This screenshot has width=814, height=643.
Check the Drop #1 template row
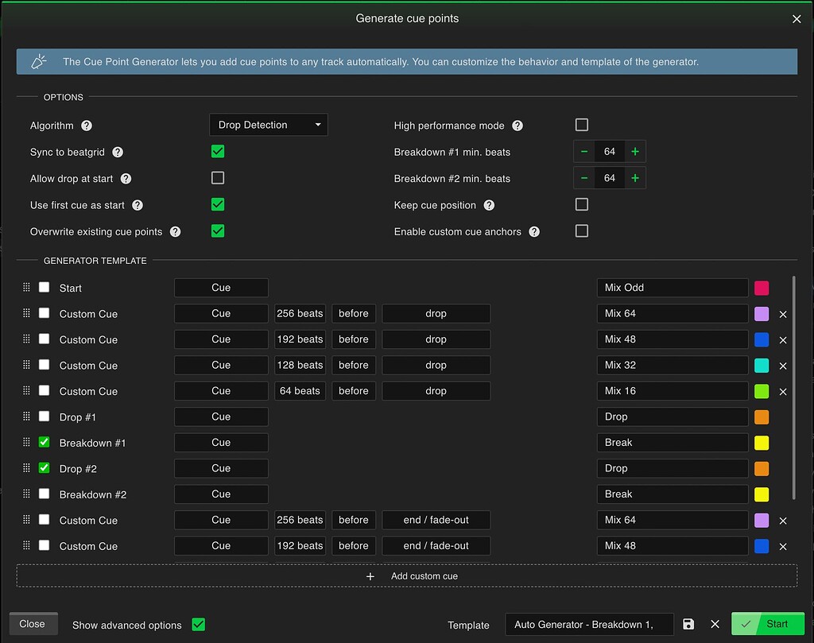[x=44, y=416]
